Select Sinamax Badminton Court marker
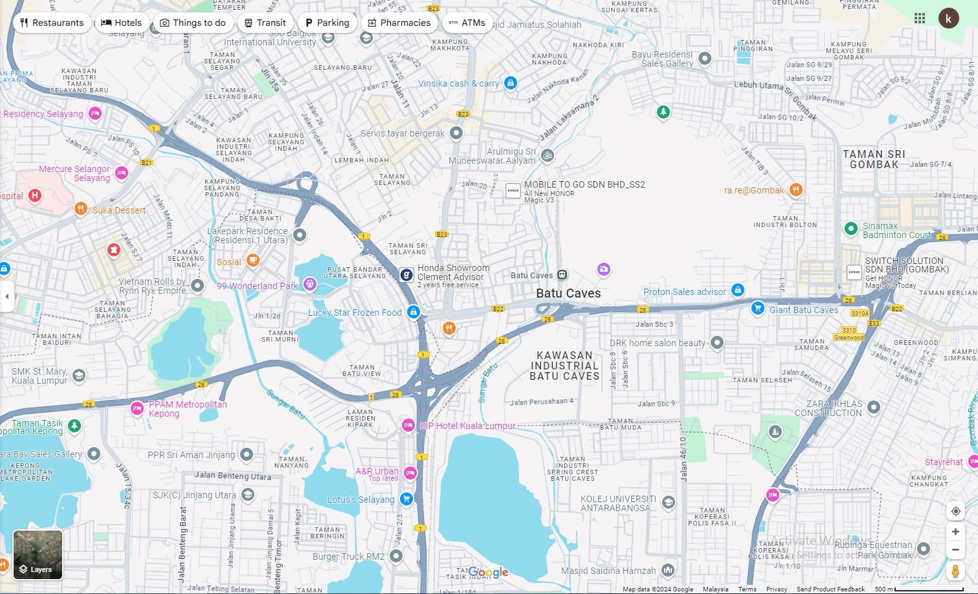The image size is (978, 594). [x=851, y=228]
